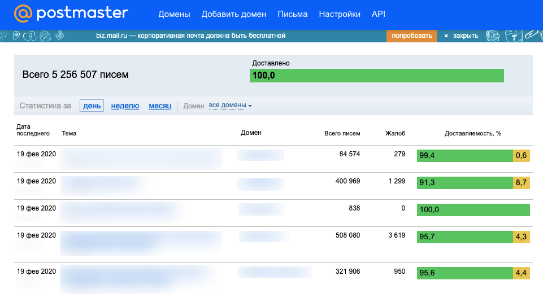Click the Доставляемость, % column header
The image size is (543, 298).
[x=473, y=133]
